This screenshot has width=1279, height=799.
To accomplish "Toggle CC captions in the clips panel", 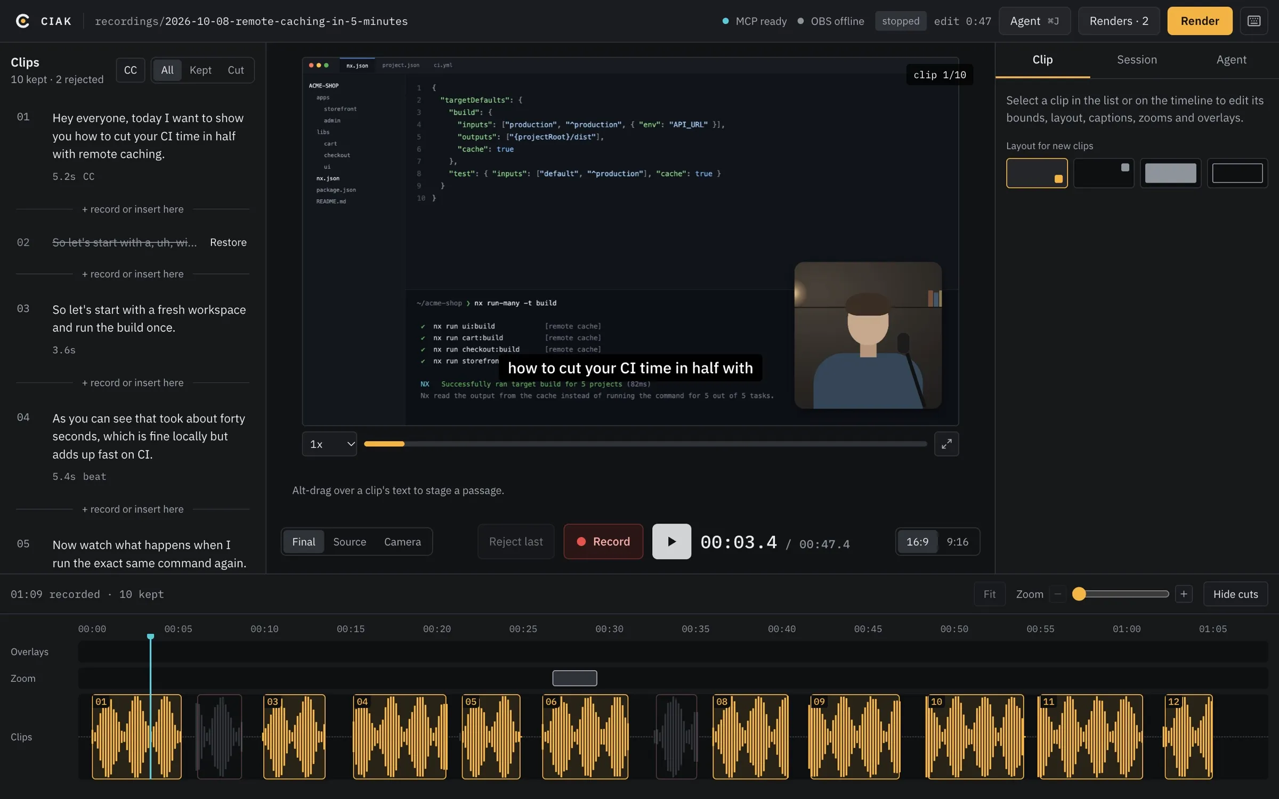I will click(131, 70).
